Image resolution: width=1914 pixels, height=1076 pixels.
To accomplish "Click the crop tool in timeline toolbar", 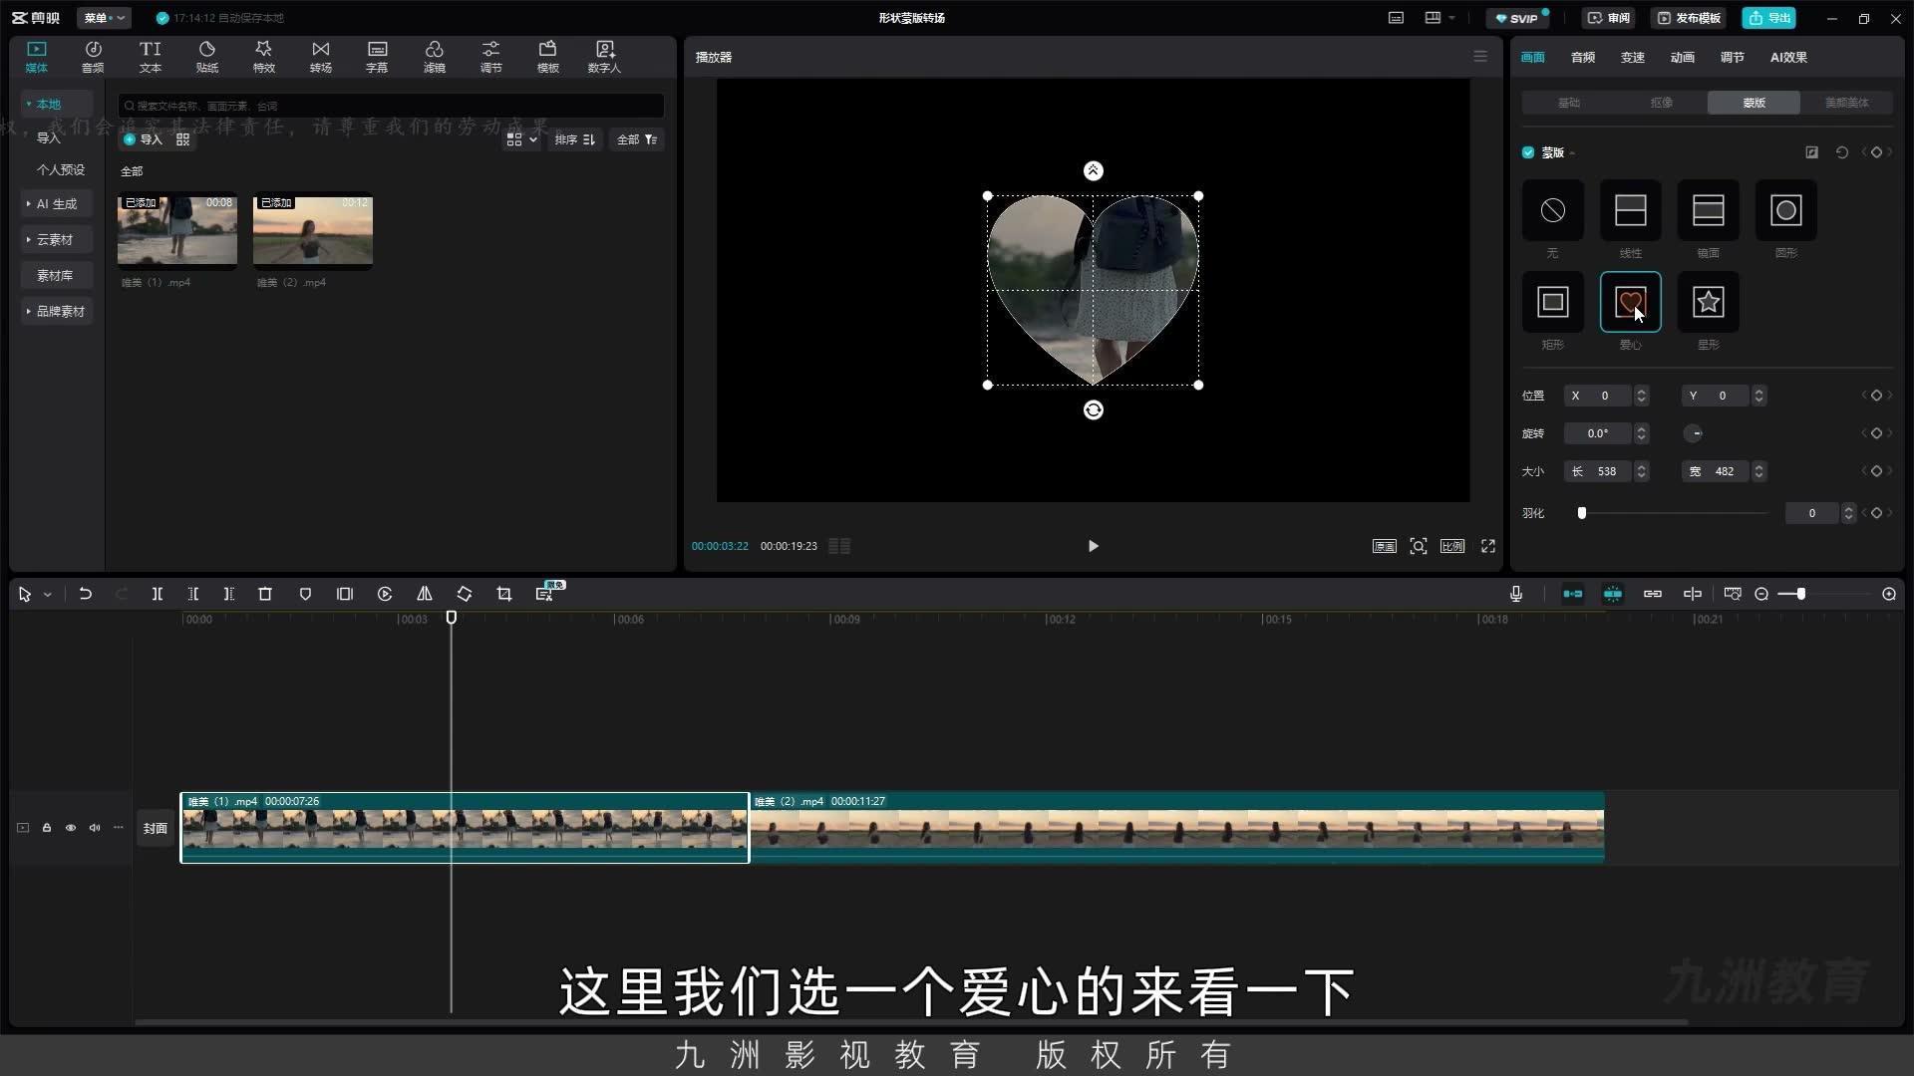I will [x=503, y=594].
